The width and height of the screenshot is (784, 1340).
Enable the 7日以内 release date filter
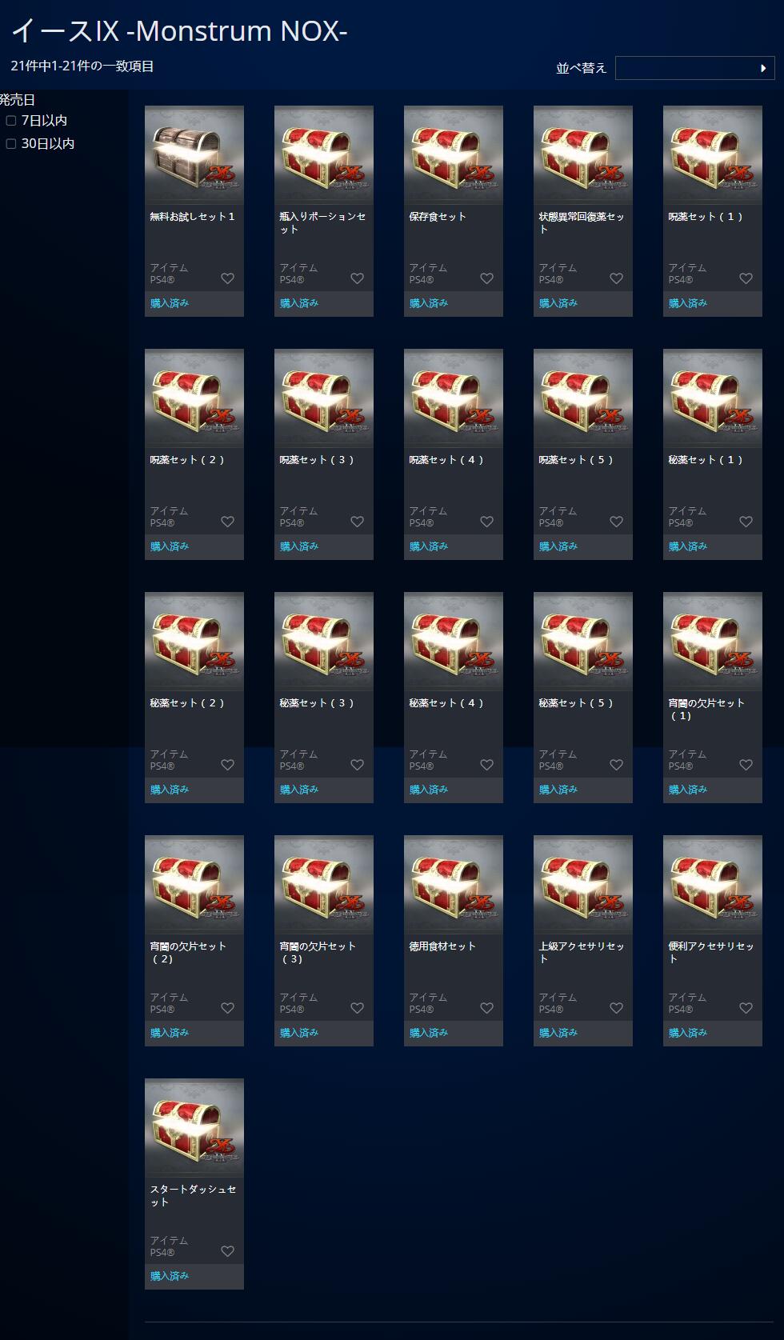11,121
